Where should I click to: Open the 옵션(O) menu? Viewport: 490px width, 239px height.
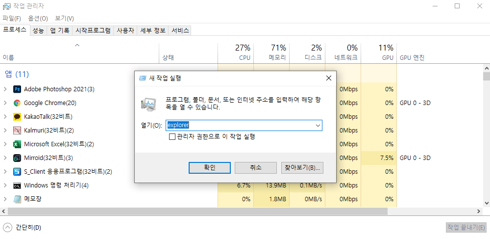pos(38,19)
